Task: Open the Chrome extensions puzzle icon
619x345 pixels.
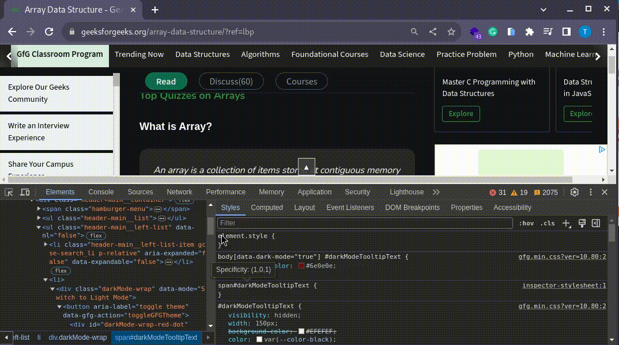Action: click(x=529, y=32)
